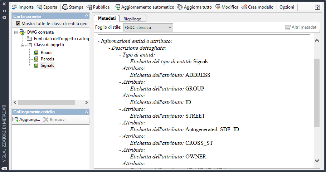Click the metadata scroll up arrow
Image resolution: width=326 pixels, height=172 pixels.
[317, 41]
